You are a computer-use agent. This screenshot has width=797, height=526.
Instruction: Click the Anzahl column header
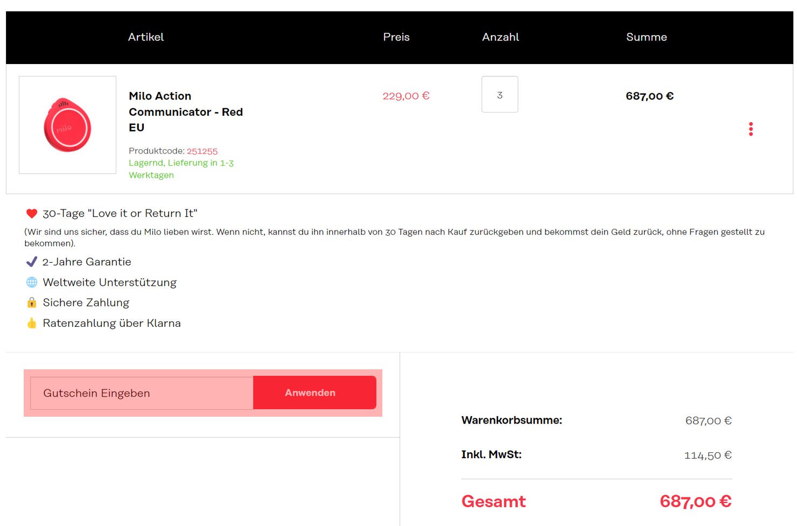[x=500, y=37]
